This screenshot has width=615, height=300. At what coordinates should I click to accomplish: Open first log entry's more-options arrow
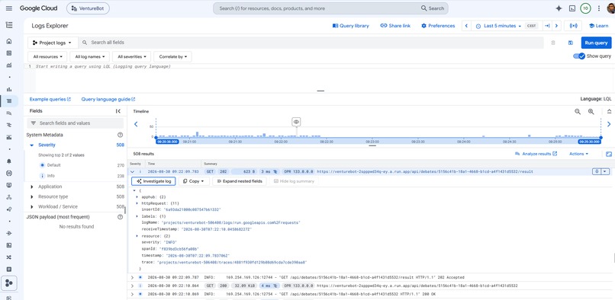pyautogui.click(x=606, y=171)
